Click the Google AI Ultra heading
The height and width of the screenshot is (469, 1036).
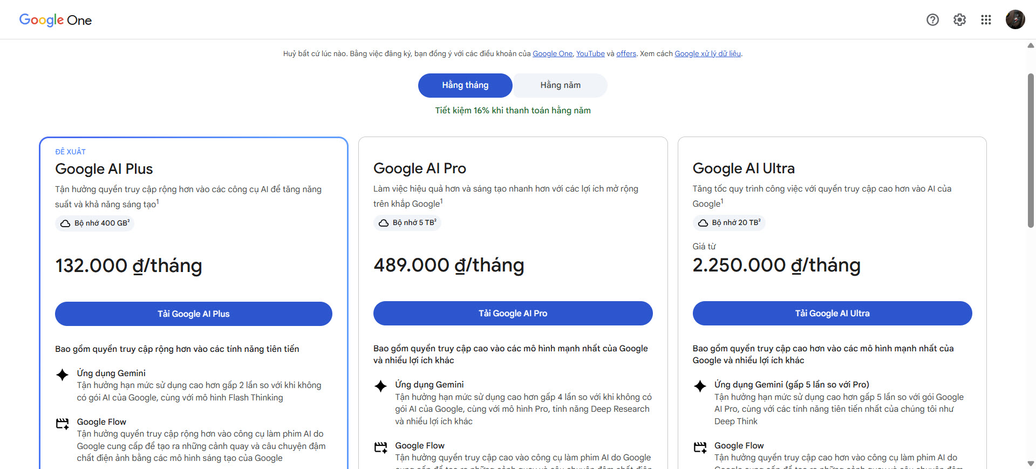point(744,168)
